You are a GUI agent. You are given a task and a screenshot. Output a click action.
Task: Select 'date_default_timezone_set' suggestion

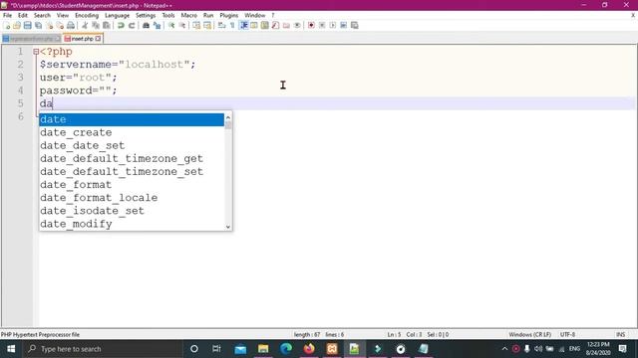point(132,171)
